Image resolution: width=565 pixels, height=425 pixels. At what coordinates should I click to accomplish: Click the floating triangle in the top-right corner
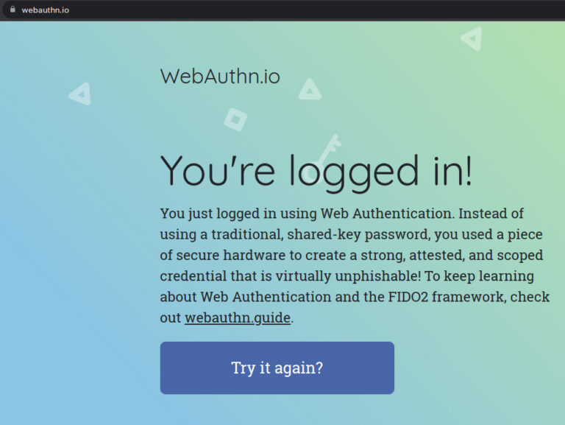pos(472,38)
